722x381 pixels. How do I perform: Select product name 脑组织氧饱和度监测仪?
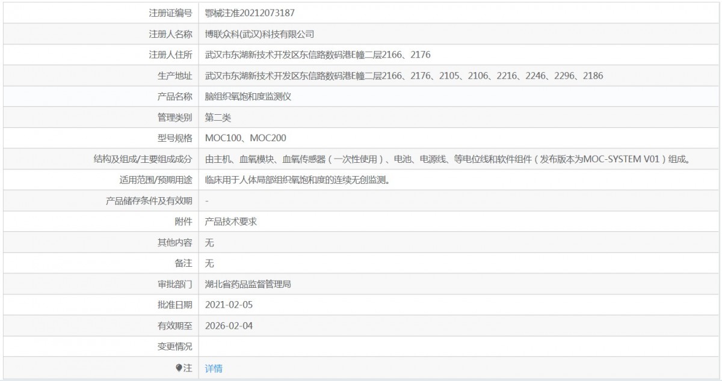pos(248,96)
